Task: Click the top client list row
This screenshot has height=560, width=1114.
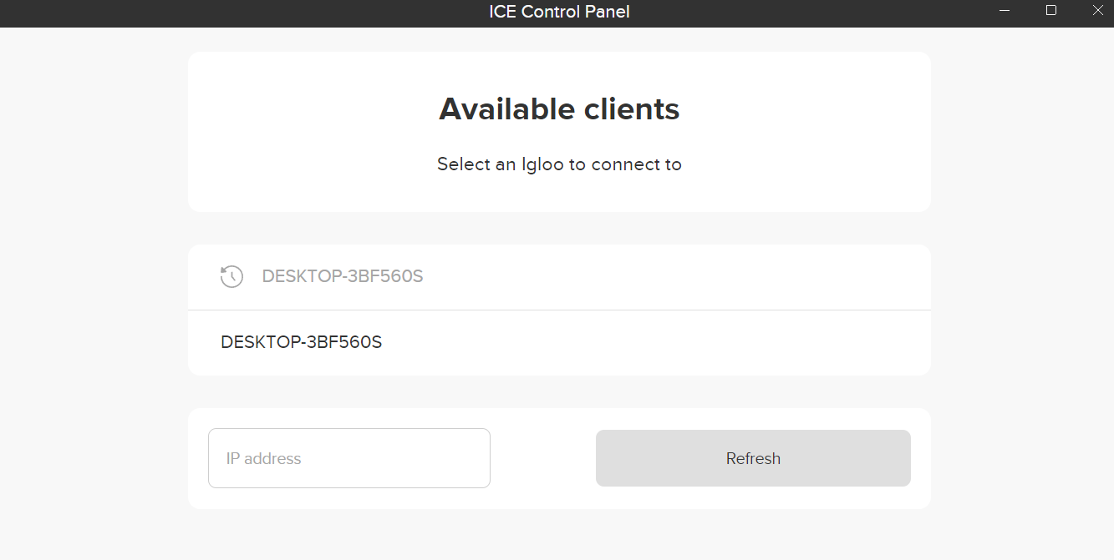Action: click(x=558, y=276)
